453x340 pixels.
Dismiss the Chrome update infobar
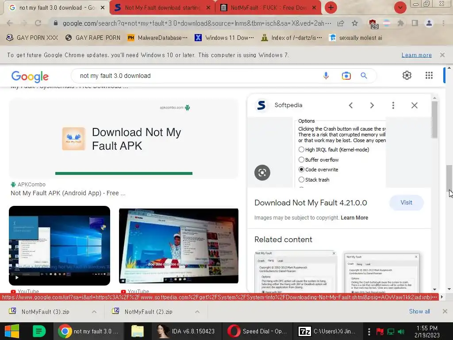pyautogui.click(x=442, y=54)
